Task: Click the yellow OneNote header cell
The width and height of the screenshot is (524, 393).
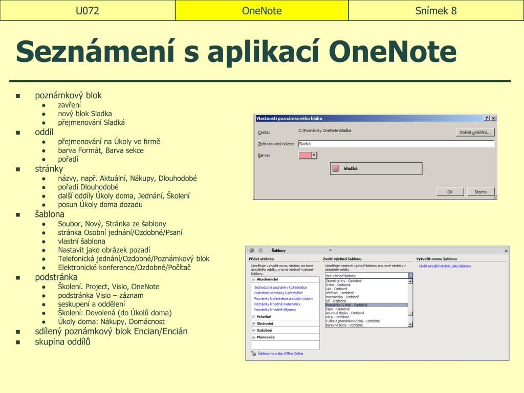Action: pos(261,10)
